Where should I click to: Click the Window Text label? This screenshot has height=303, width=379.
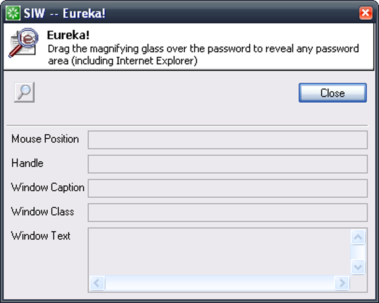click(x=41, y=236)
